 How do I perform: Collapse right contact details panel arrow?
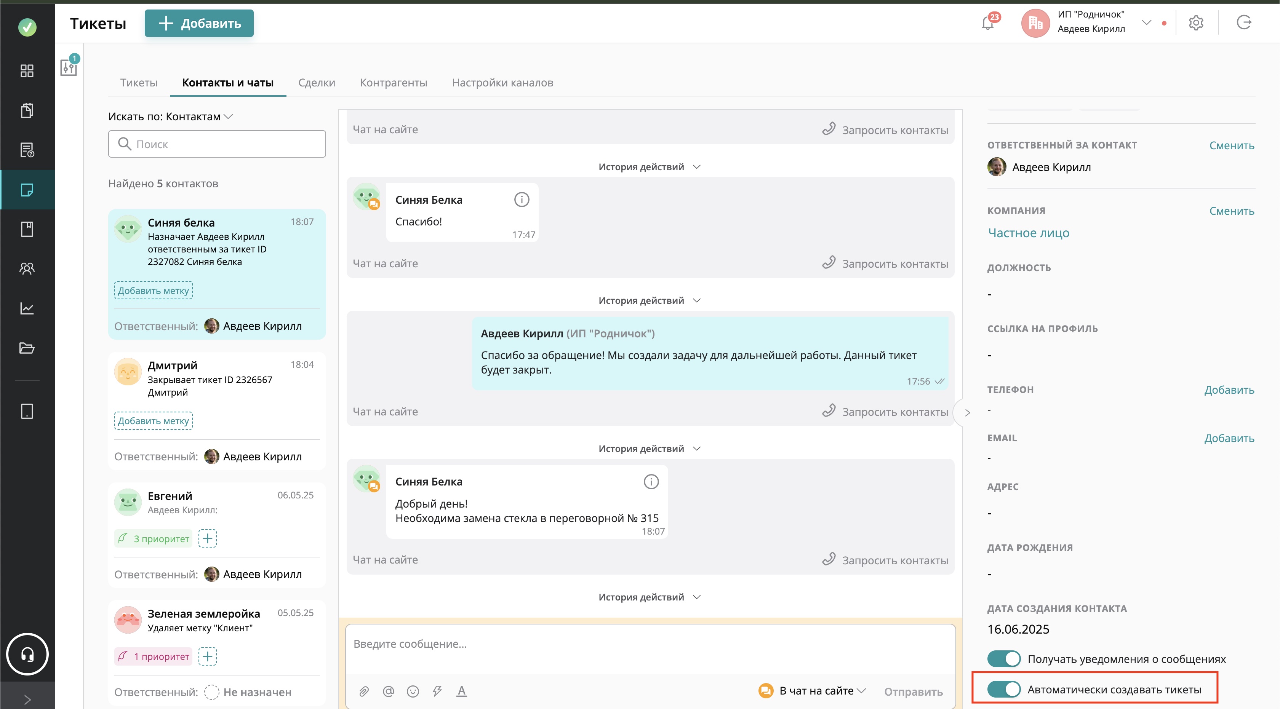click(967, 413)
